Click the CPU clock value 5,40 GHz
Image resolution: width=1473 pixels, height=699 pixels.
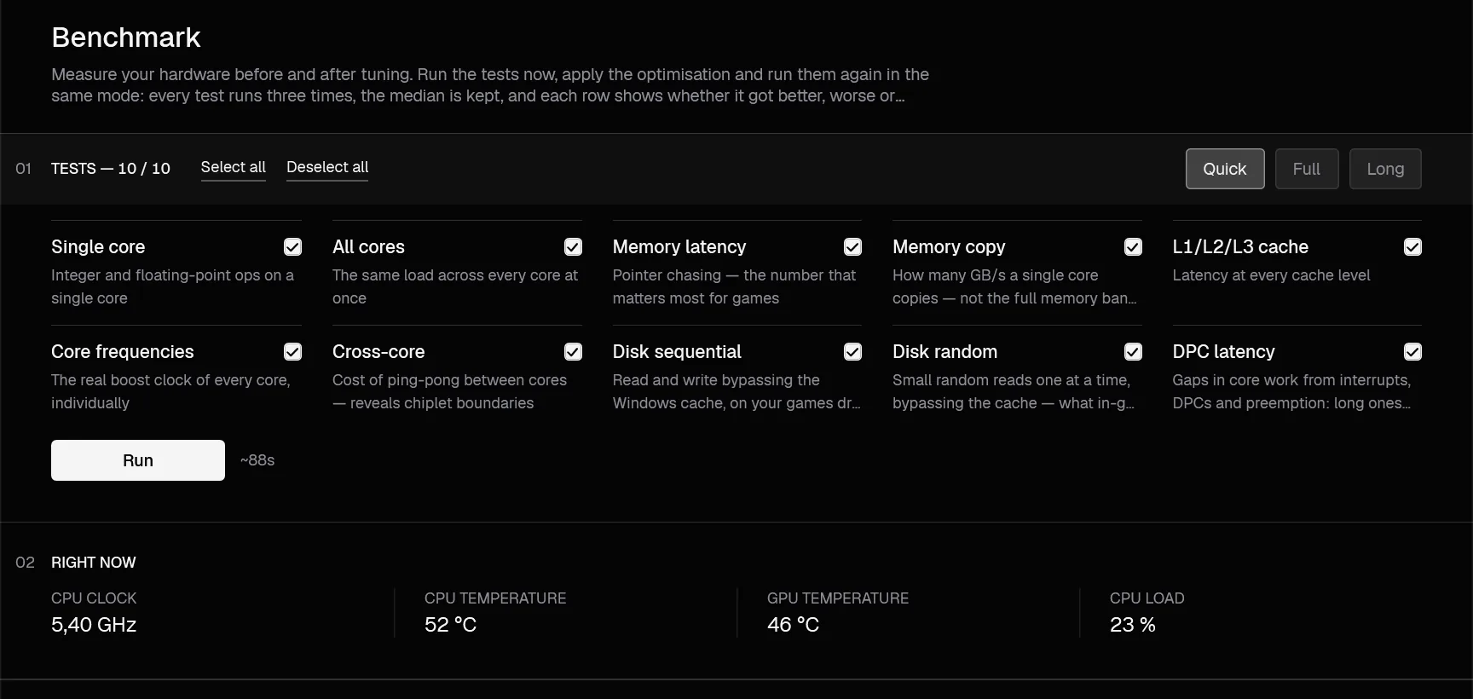pos(94,625)
